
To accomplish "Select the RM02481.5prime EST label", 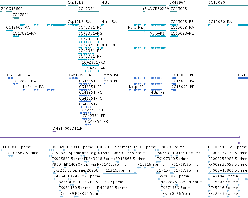I will pos(112,147).
